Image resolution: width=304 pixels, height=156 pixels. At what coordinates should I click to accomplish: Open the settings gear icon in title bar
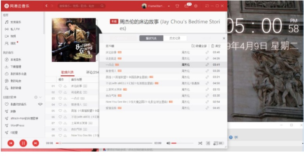click(x=196, y=6)
